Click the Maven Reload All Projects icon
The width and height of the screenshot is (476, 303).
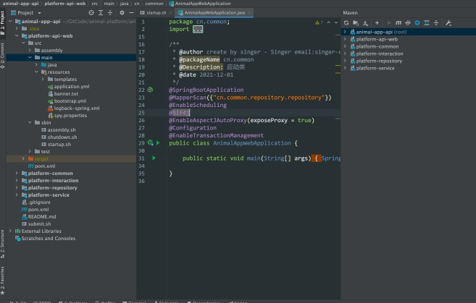pos(346,22)
